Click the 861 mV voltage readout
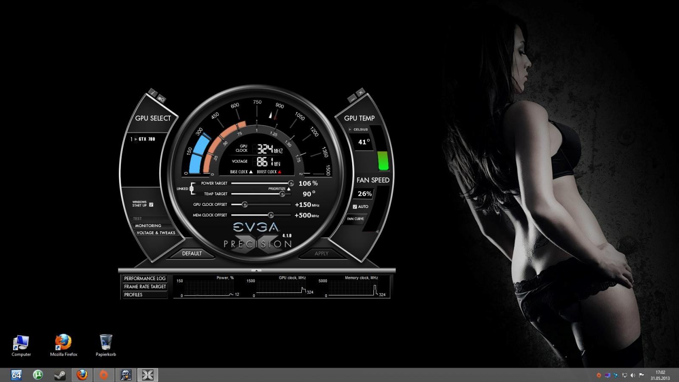Screen dimensions: 679x382 268,162
